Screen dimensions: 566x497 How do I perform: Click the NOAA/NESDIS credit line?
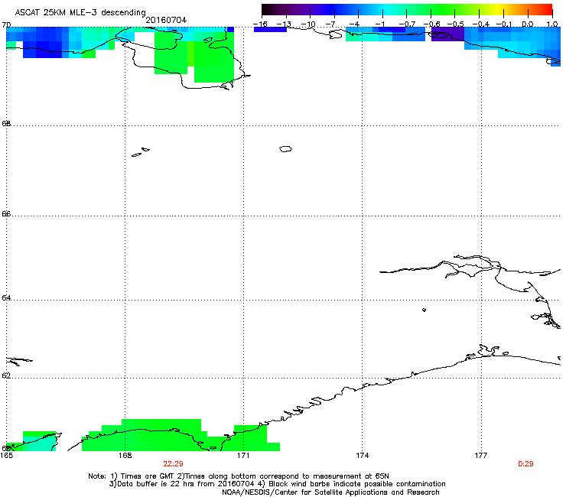point(330,492)
